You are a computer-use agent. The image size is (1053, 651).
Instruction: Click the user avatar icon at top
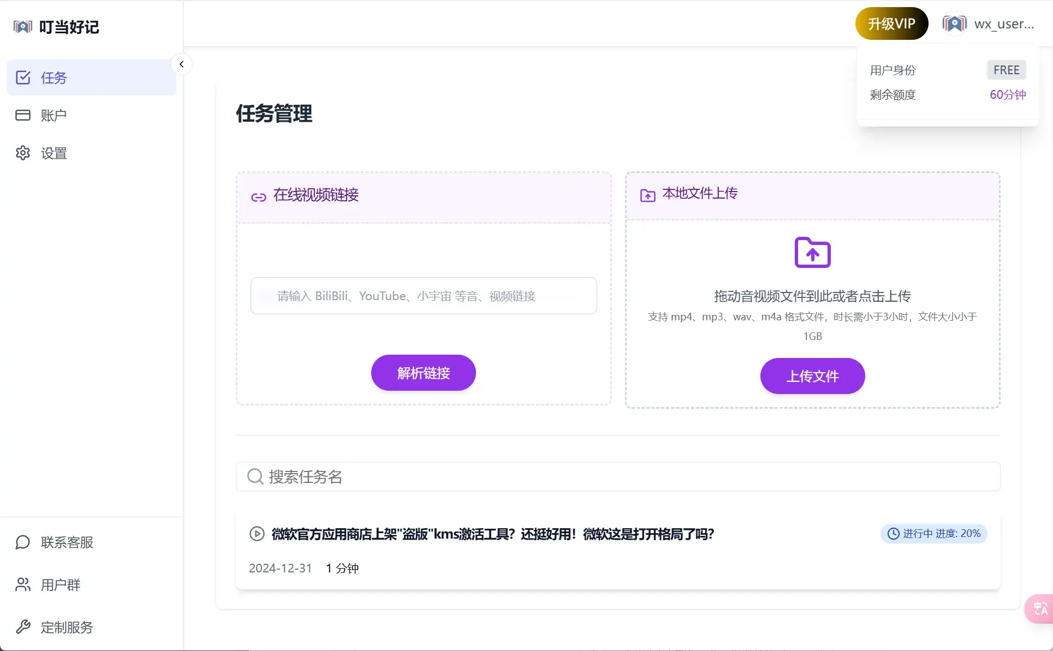954,23
